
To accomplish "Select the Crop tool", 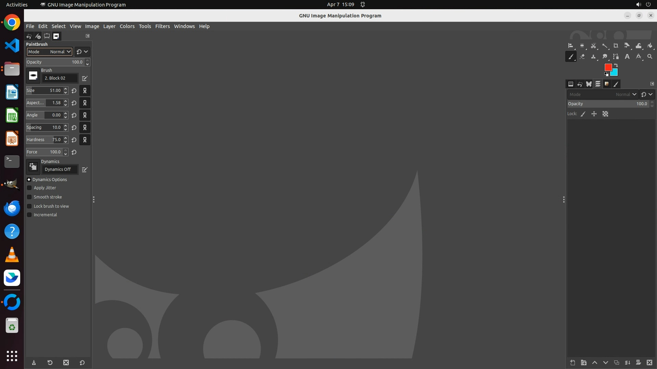I will pos(616,46).
